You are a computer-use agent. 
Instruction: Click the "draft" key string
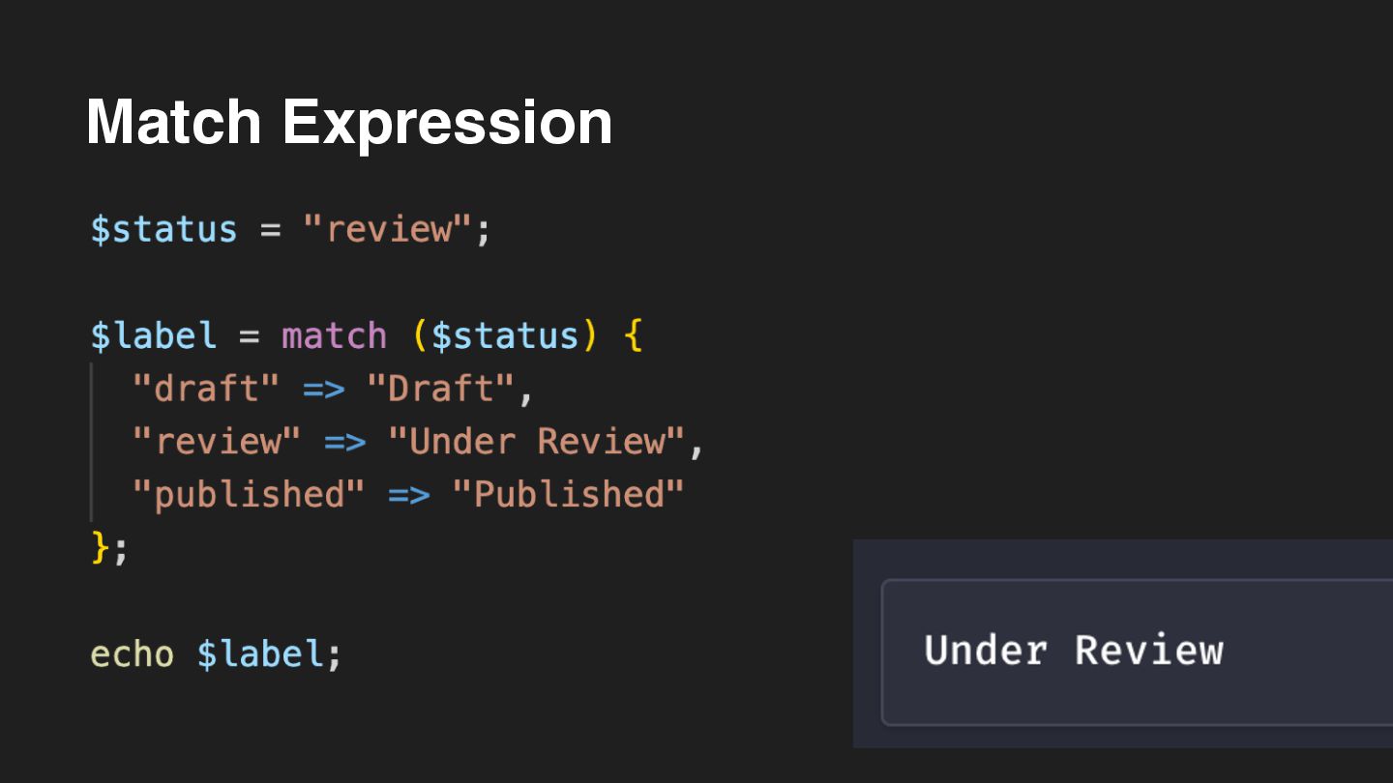pyautogui.click(x=206, y=389)
